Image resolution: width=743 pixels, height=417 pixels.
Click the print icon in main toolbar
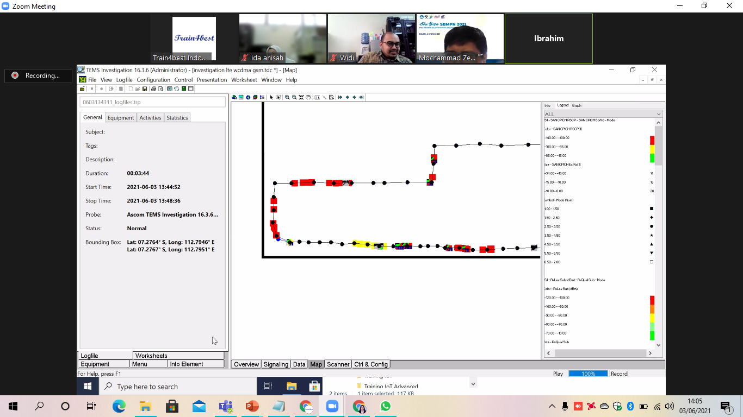[153, 89]
